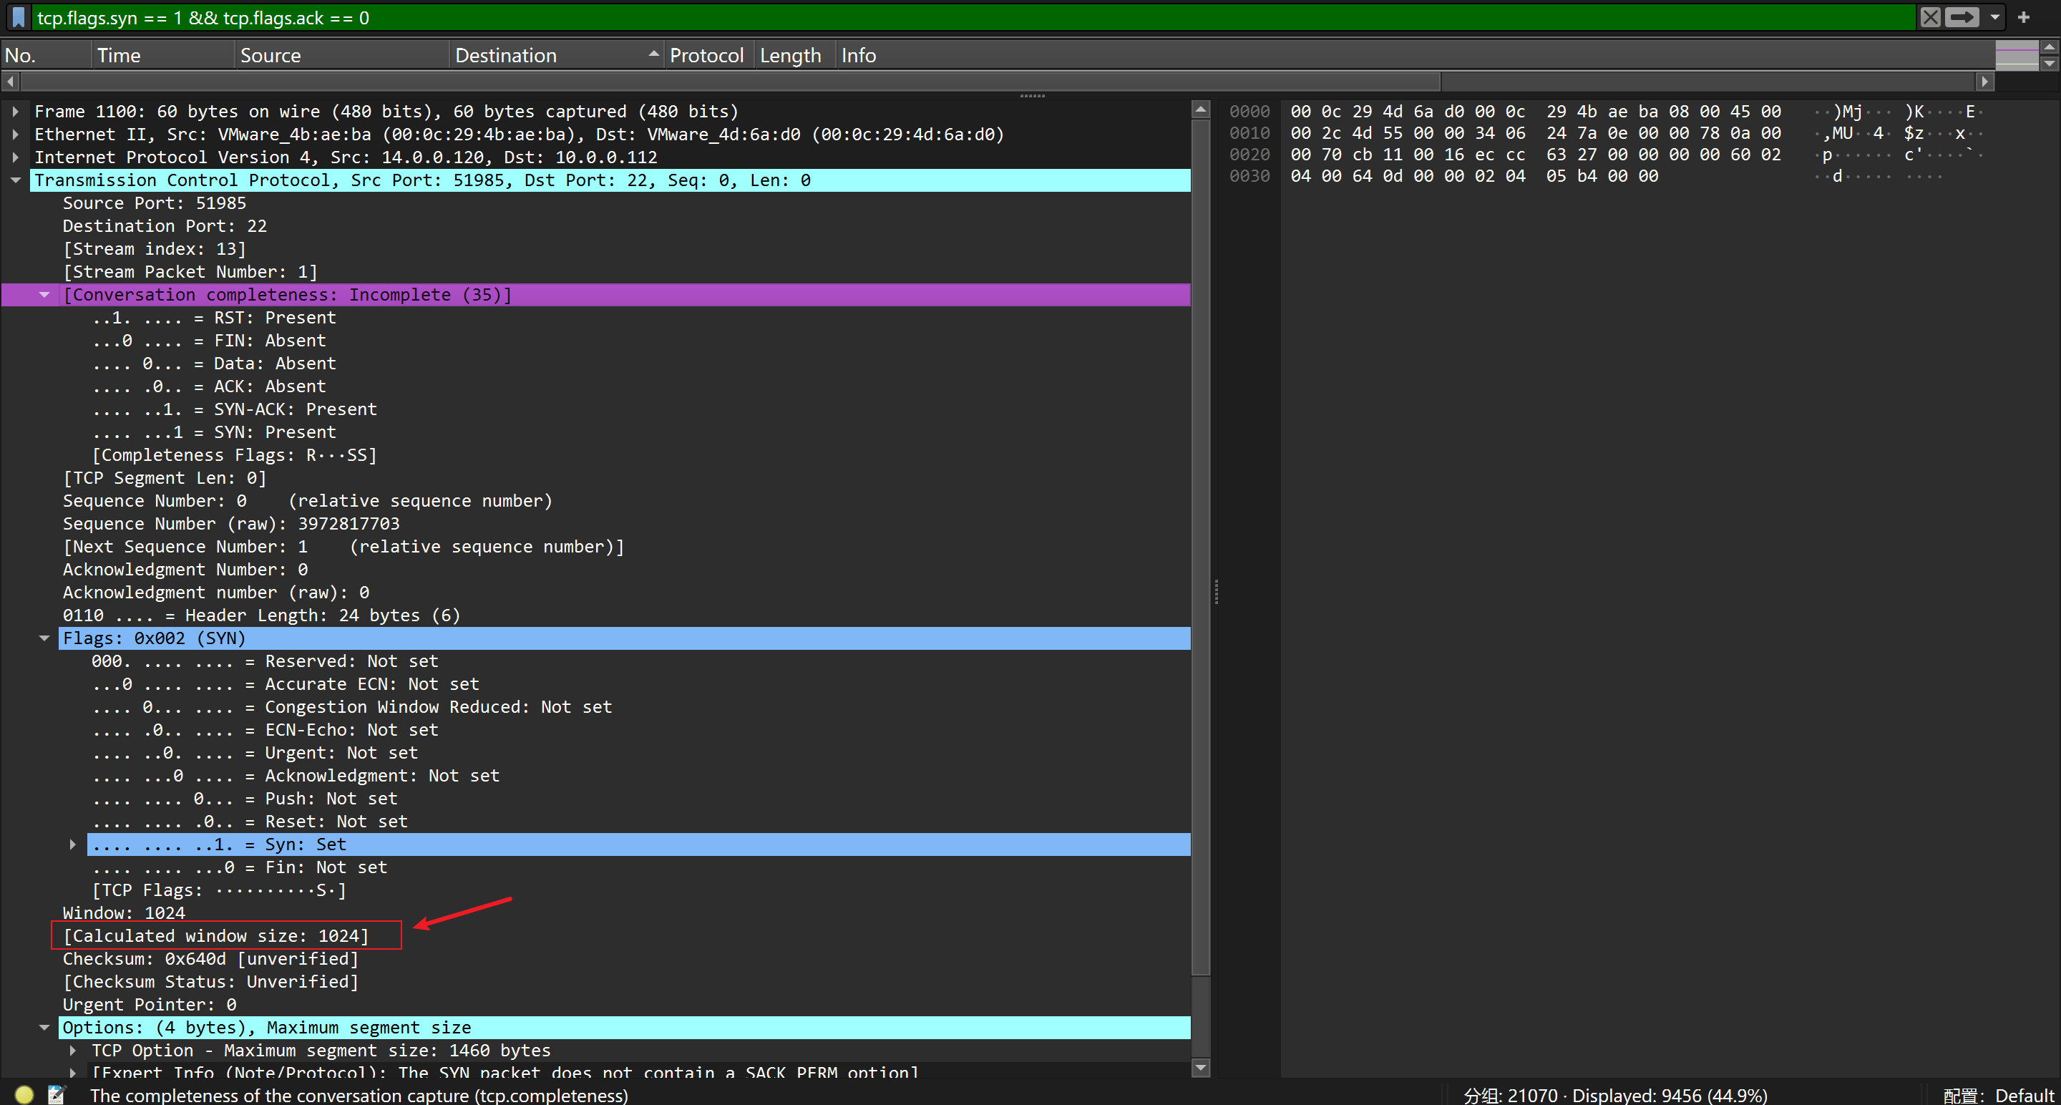Open capture file properties icon in status bar
Viewport: 2061px width, 1105px height.
(x=56, y=1094)
